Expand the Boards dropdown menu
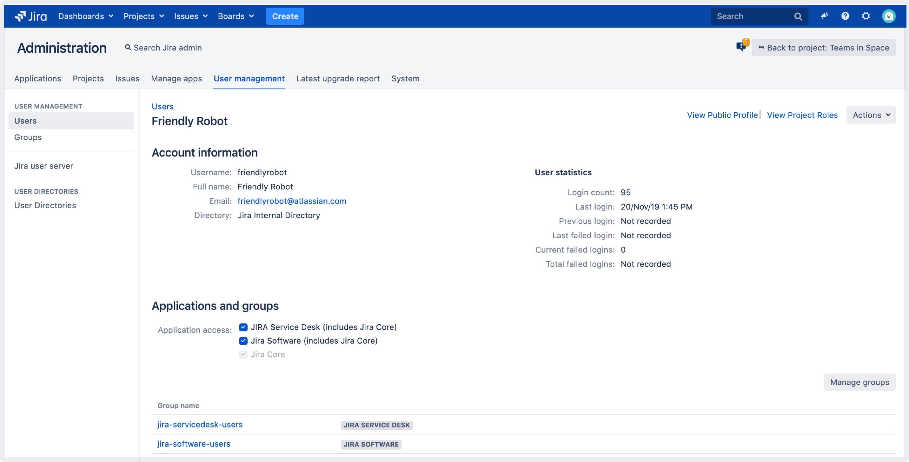The height and width of the screenshot is (462, 909). click(236, 16)
